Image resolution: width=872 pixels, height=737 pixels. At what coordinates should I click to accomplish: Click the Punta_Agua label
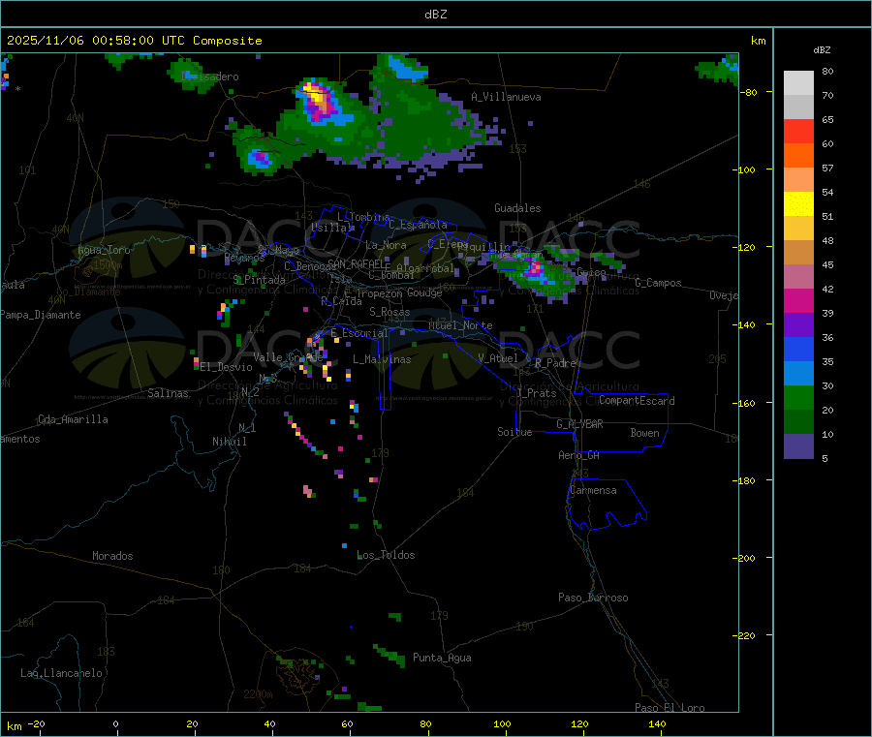click(442, 658)
